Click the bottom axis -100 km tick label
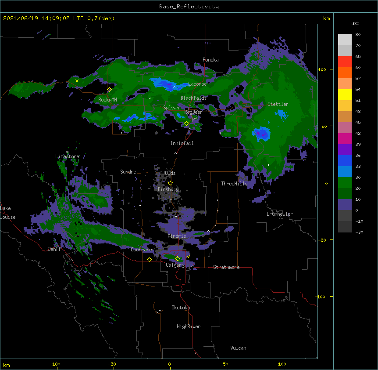 click(x=55, y=364)
